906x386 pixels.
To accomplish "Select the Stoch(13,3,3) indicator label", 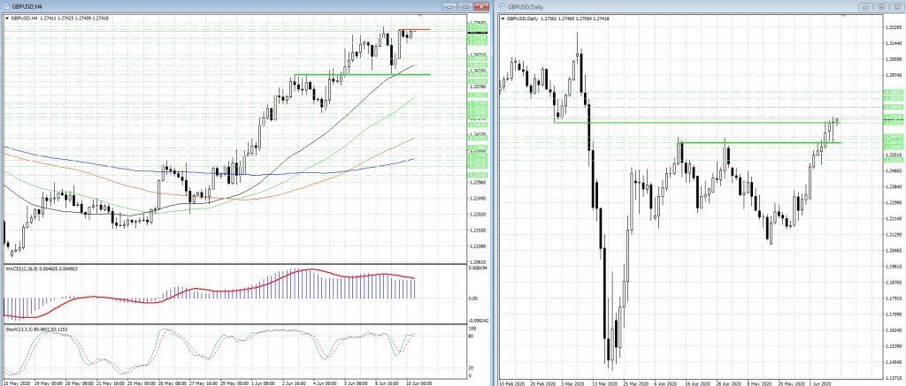I will [35, 329].
